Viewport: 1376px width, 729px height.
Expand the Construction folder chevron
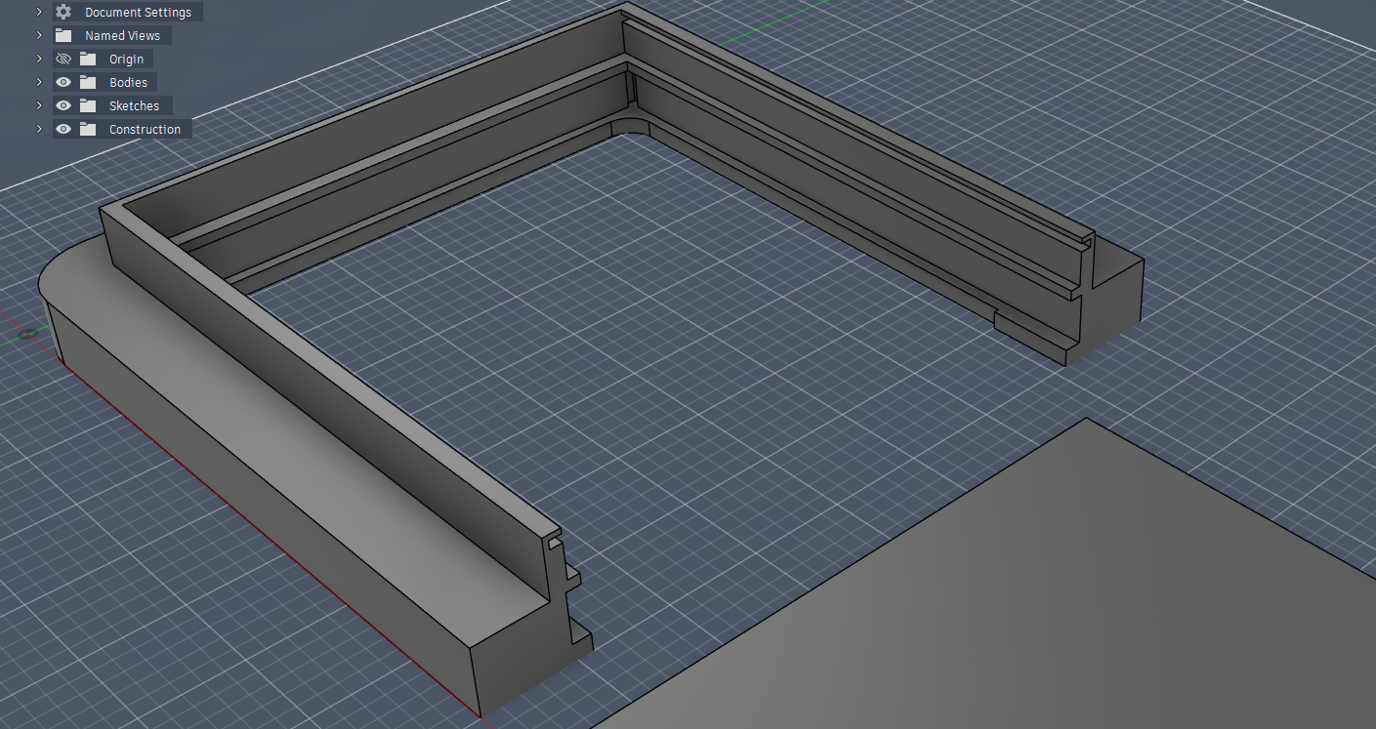click(x=39, y=129)
